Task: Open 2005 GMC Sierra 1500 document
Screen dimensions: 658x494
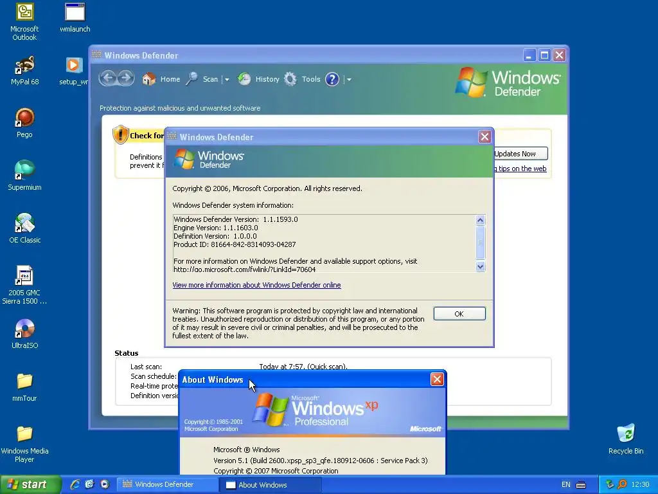Action: pyautogui.click(x=24, y=285)
